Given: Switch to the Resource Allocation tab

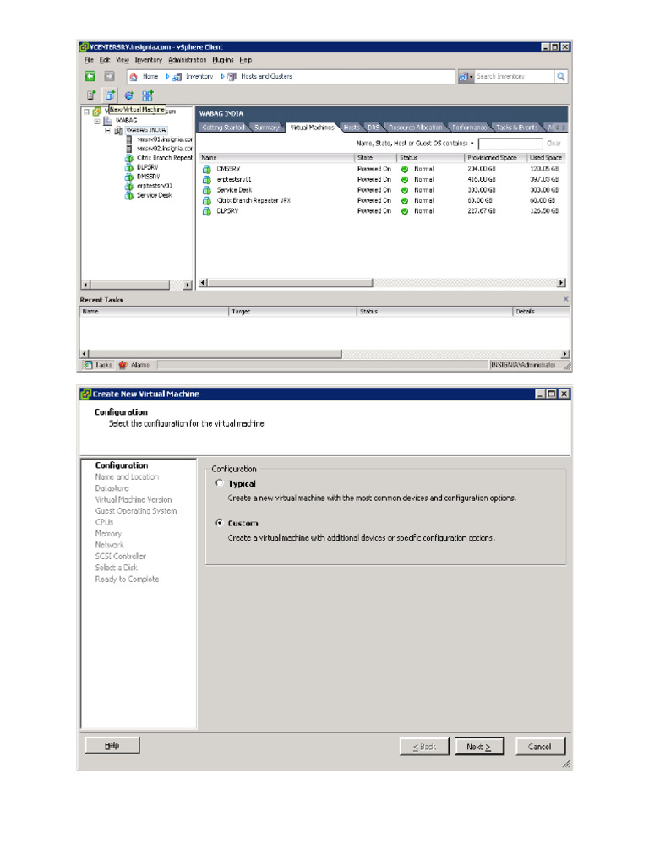Looking at the screenshot, I should click(416, 128).
